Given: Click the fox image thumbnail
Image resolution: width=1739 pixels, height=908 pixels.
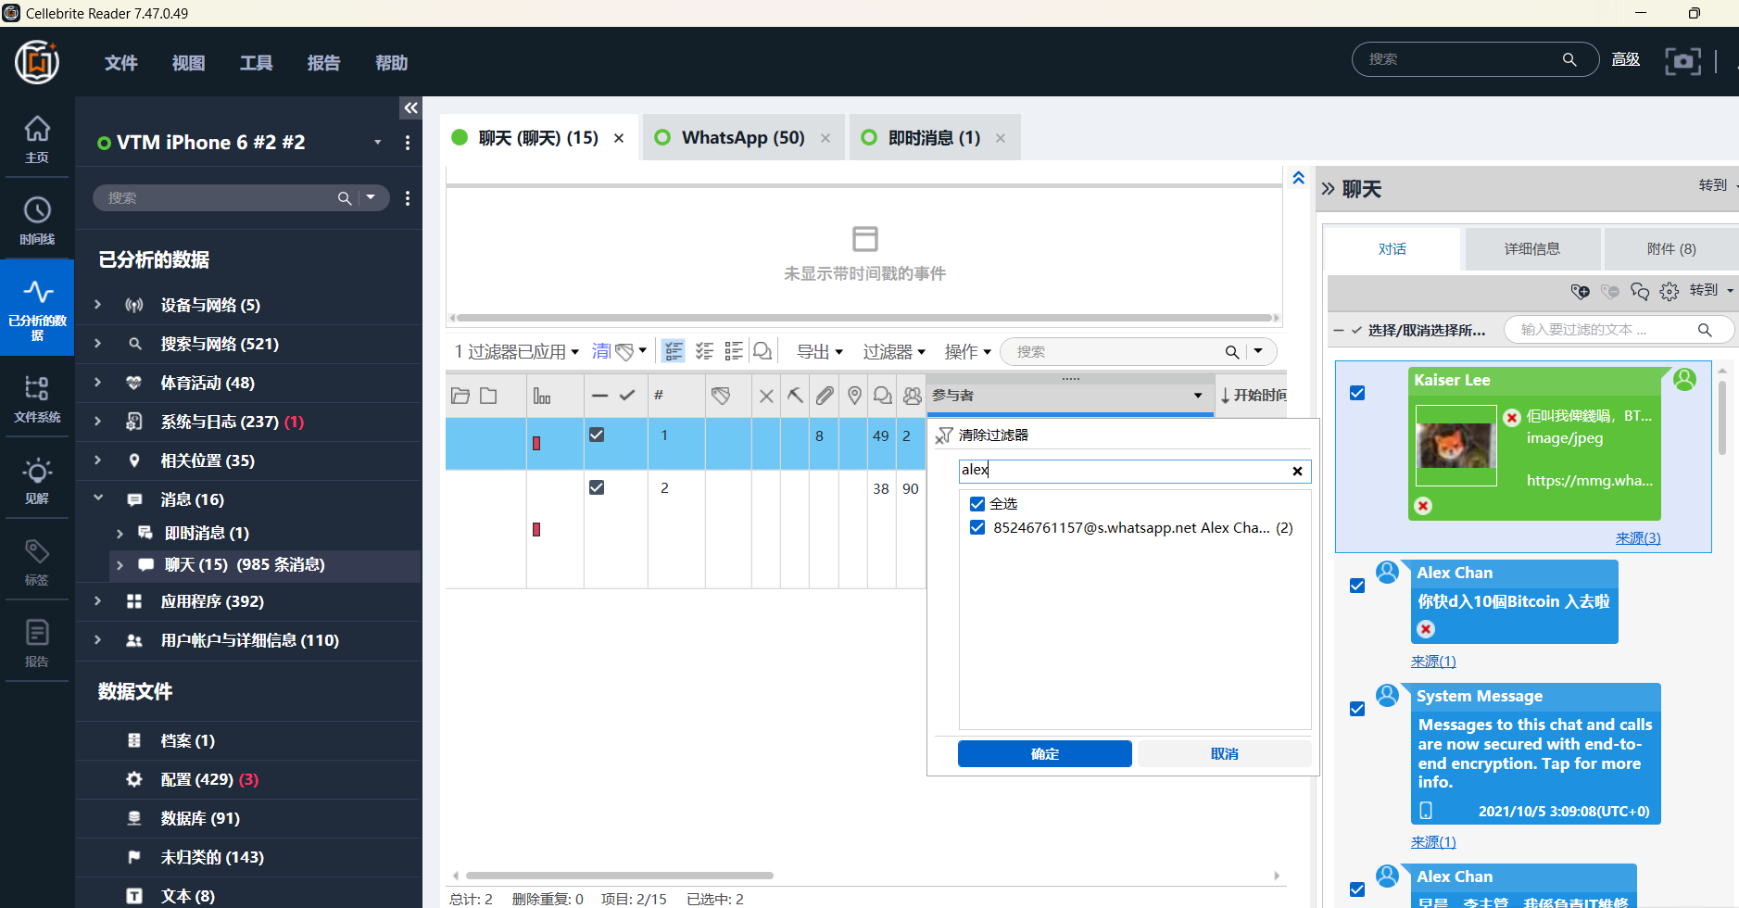Looking at the screenshot, I should 1455,446.
